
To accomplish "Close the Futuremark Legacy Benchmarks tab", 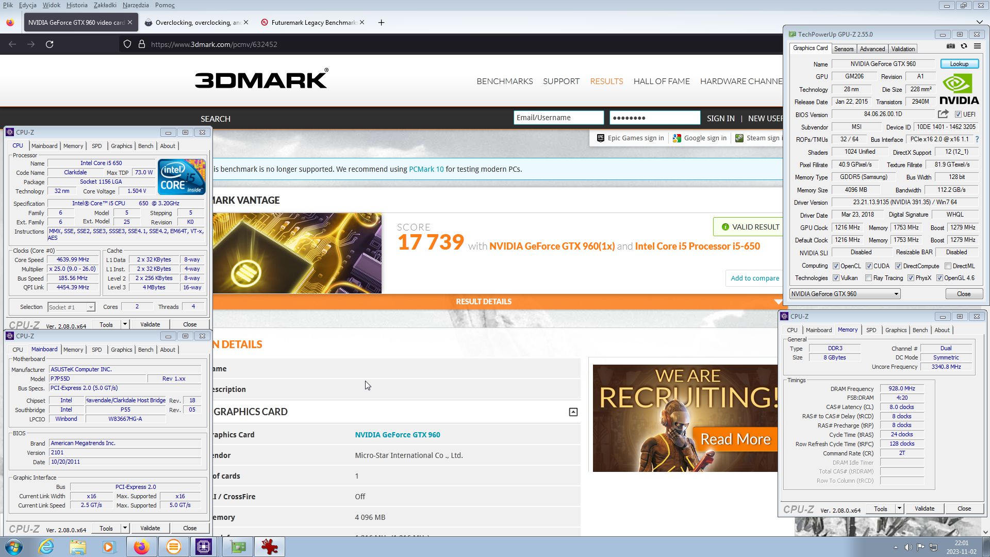I will pos(362,22).
